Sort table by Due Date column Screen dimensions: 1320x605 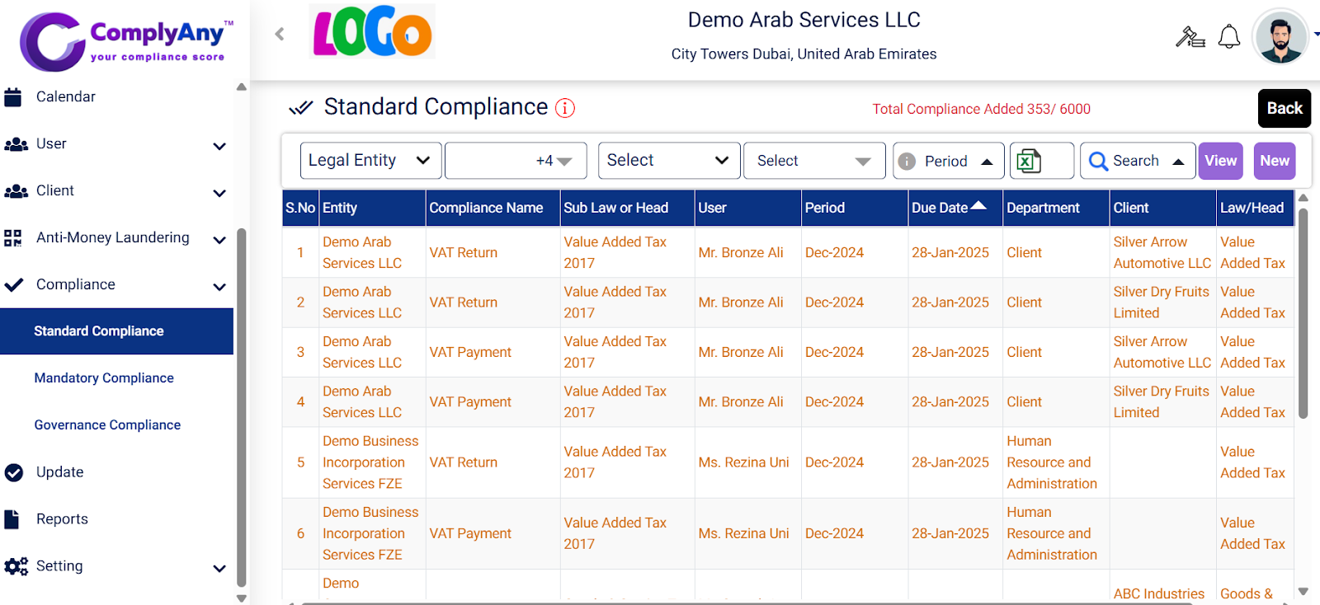tap(948, 208)
